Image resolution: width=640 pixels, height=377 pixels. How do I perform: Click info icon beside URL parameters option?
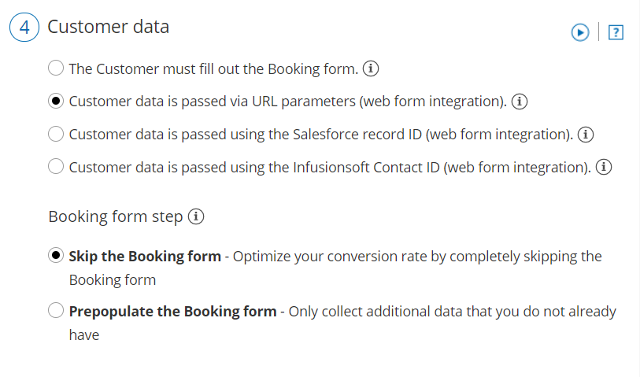point(520,102)
